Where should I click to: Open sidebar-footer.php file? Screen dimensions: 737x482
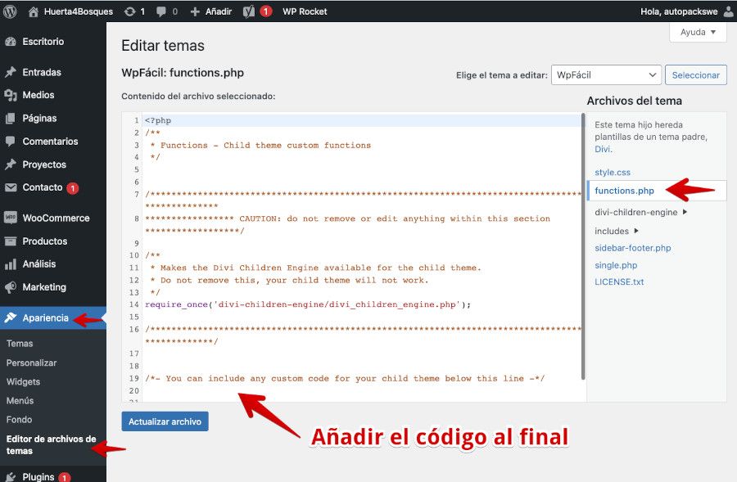coord(633,248)
